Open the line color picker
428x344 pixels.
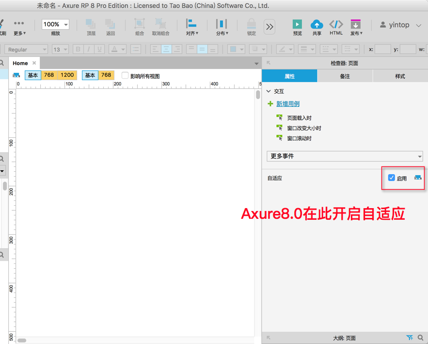click(285, 49)
